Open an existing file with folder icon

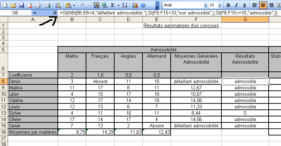(13, 5)
